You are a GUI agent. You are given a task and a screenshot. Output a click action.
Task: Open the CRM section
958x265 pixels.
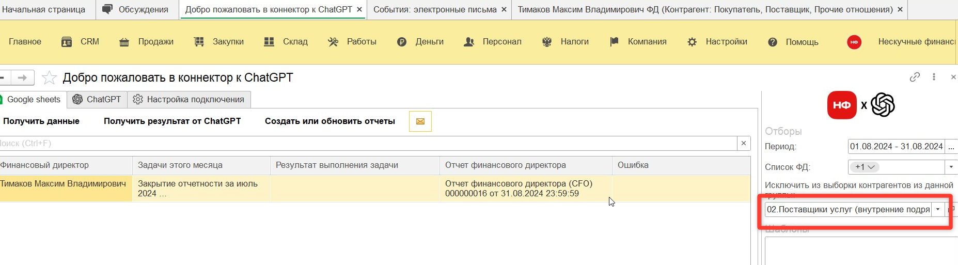(x=80, y=42)
